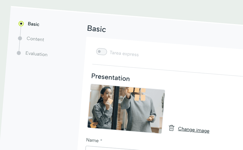This screenshot has height=150, width=243.
Task: Click the Tarea express label text
Action: [124, 54]
